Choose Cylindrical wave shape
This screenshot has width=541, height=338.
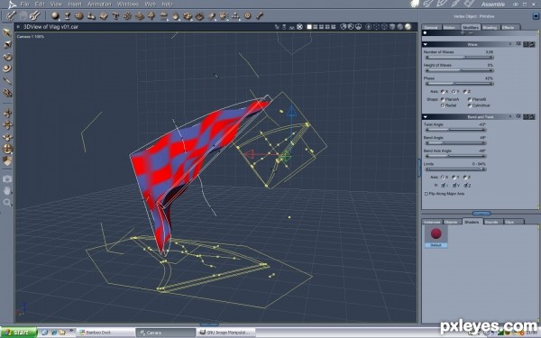click(x=470, y=105)
